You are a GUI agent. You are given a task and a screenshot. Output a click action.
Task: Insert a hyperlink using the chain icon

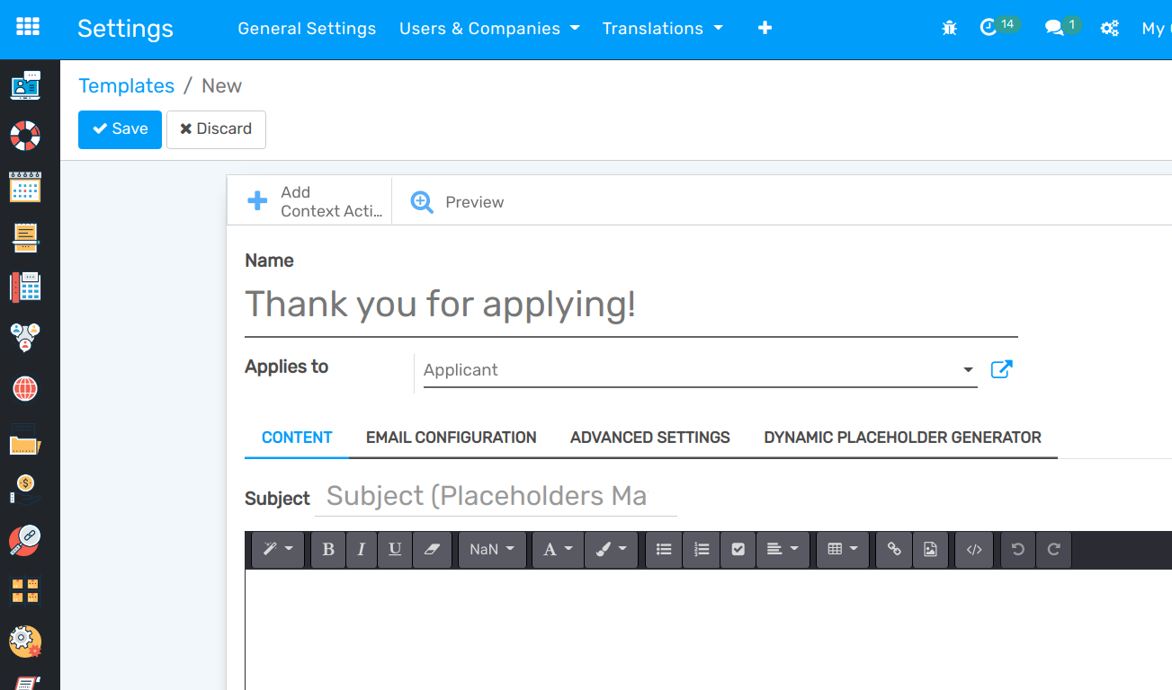coord(893,549)
